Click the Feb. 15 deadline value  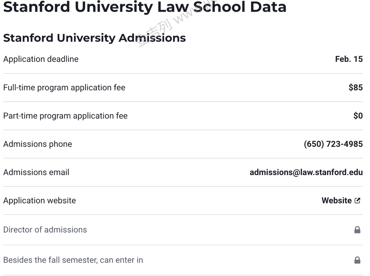click(349, 59)
